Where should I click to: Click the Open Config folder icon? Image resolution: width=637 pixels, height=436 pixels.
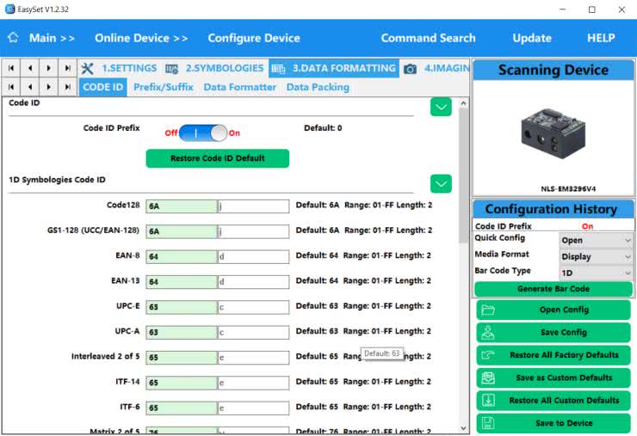[488, 310]
